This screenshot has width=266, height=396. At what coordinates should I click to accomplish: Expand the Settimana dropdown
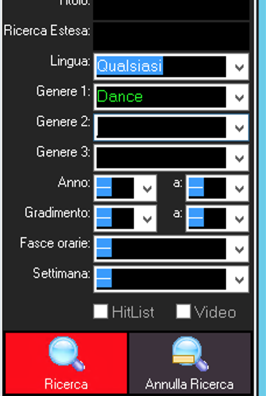tap(239, 279)
